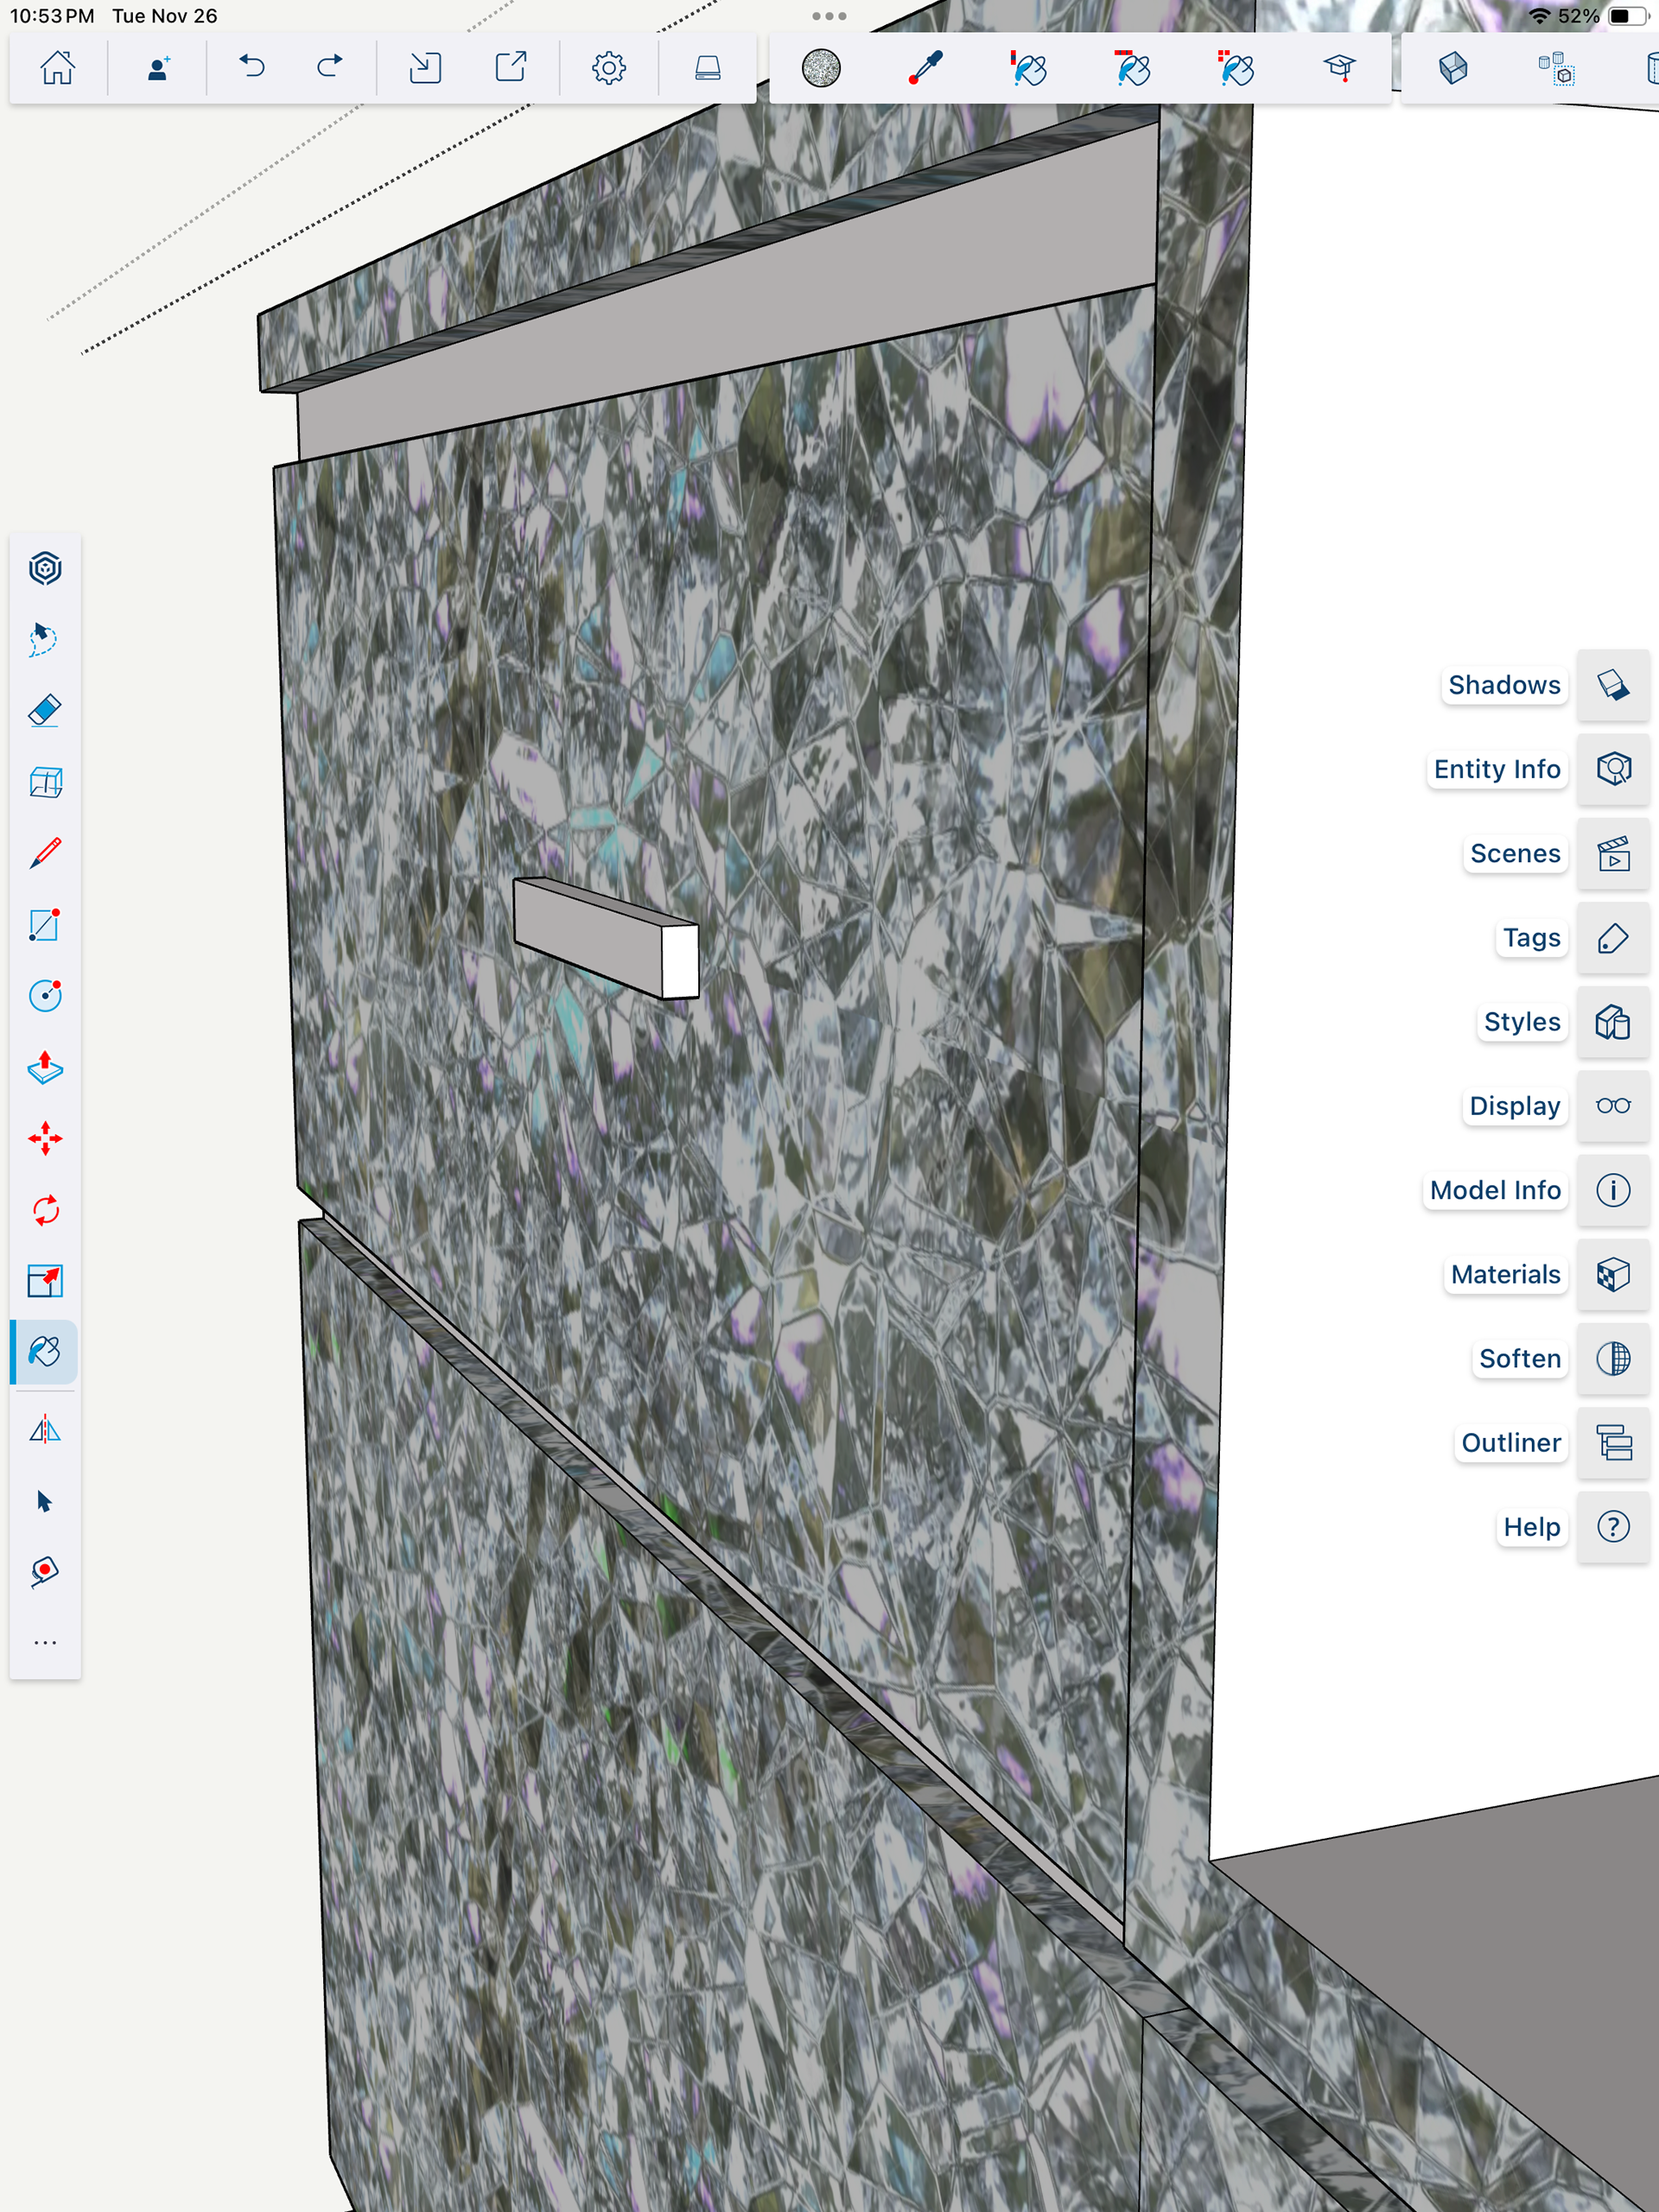Screen dimensions: 1659x2212
Task: Pick the Tape Measure tool
Action: tap(45, 1571)
